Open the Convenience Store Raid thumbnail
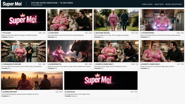This screenshot has width=185, height=104. (x=23, y=51)
